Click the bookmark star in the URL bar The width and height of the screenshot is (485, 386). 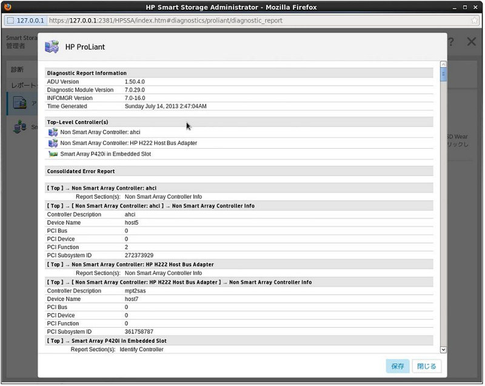[474, 20]
